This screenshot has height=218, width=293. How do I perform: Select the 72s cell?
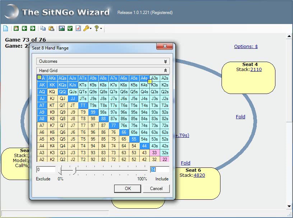pyautogui.click(x=165, y=125)
